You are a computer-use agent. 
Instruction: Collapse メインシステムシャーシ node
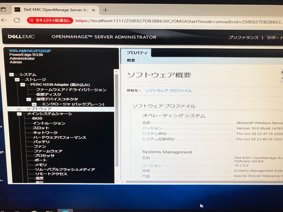[19, 114]
